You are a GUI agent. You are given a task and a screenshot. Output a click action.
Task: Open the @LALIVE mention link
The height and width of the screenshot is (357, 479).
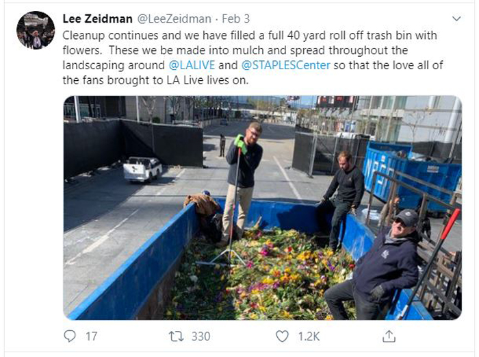tap(192, 65)
